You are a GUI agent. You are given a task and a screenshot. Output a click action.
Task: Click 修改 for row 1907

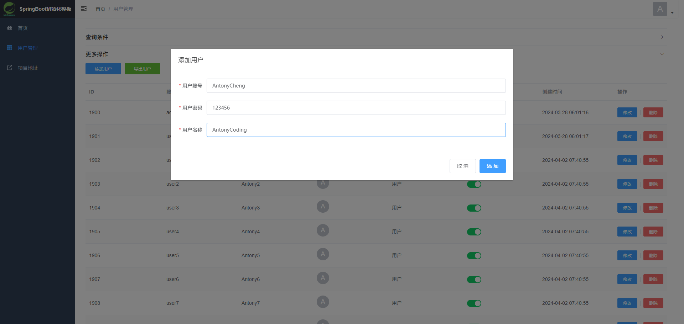point(627,279)
